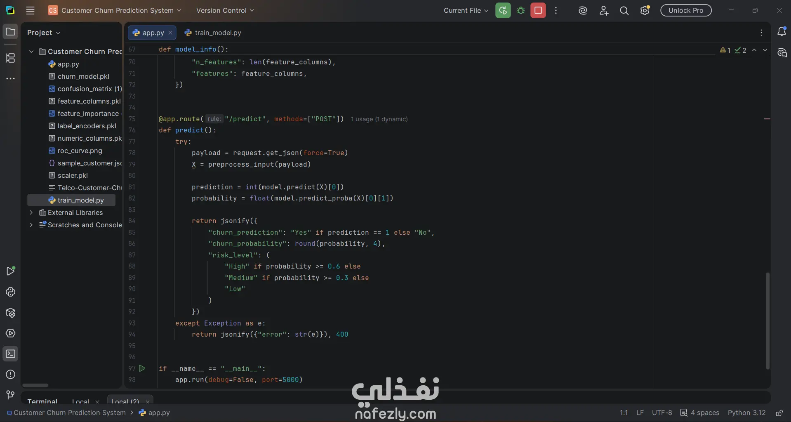The image size is (791, 422).
Task: Toggle read-only lock in status bar
Action: [x=779, y=413]
